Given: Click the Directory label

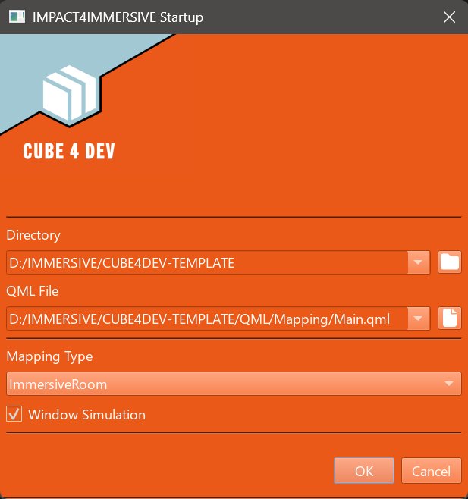Looking at the screenshot, I should tap(33, 235).
